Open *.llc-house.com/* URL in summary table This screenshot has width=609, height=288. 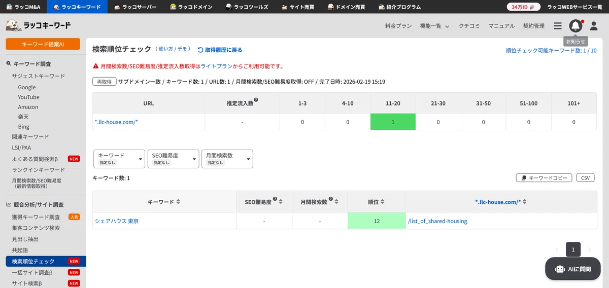(116, 122)
